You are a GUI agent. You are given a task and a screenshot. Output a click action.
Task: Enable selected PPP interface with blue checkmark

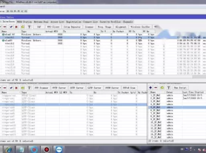11,88
